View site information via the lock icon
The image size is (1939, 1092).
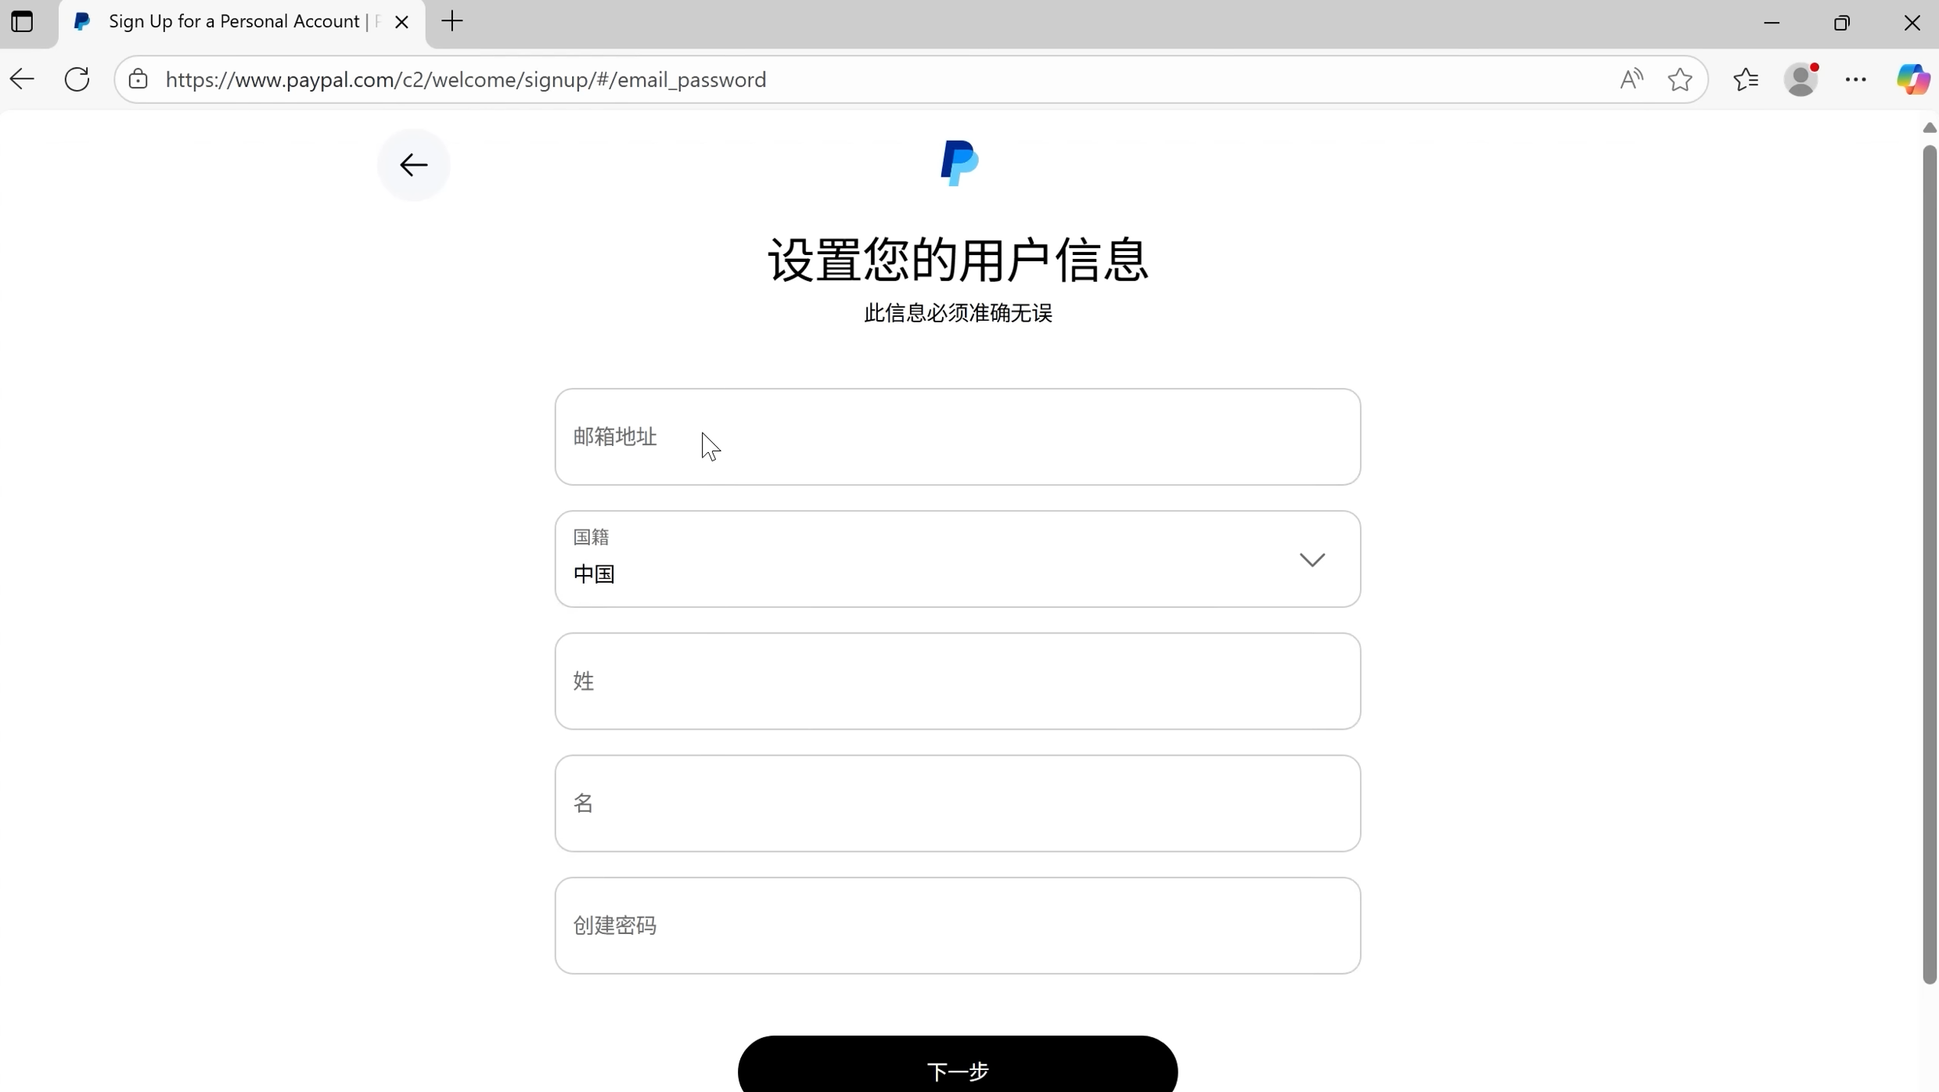click(138, 79)
